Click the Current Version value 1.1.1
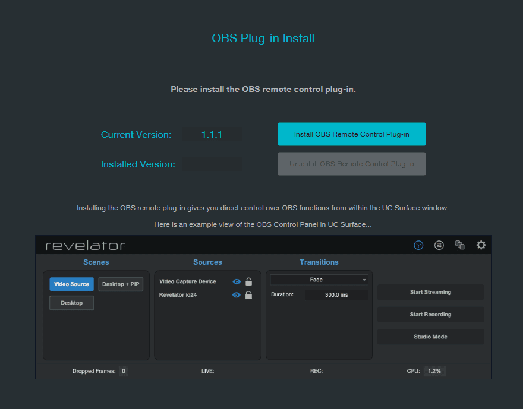The width and height of the screenshot is (523, 409). click(212, 135)
